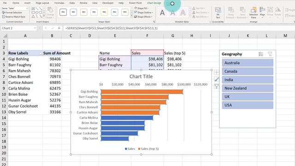The width and height of the screenshot is (295, 166).
Task: Open Alt Text pane
Action: (x=218, y=13)
